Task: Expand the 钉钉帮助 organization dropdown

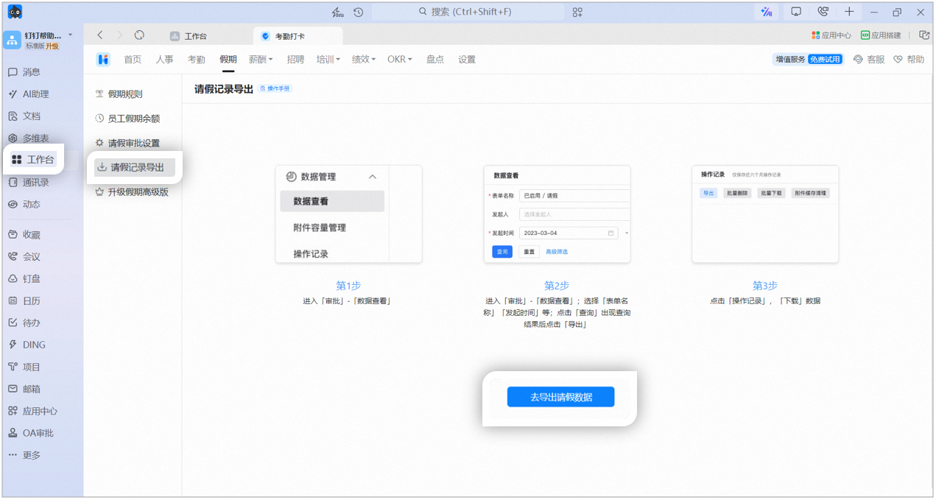Action: 71,35
